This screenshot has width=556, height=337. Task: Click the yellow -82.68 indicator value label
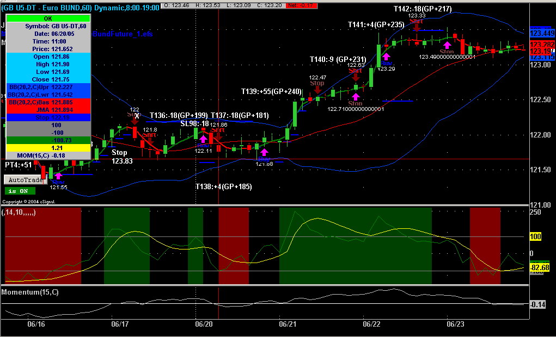[539, 268]
